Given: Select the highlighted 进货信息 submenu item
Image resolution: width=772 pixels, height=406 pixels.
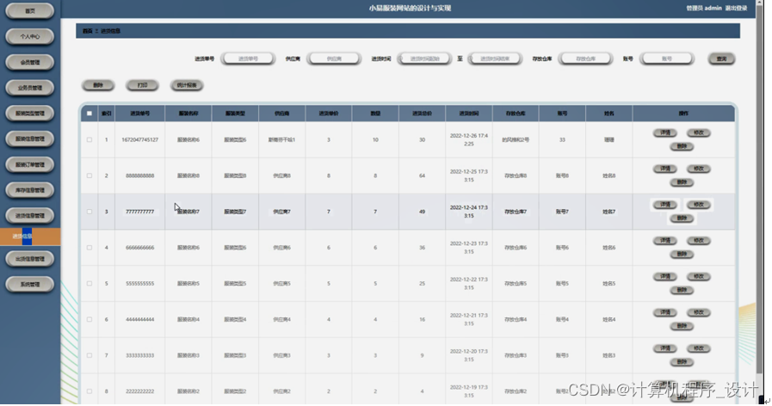Looking at the screenshot, I should (x=30, y=237).
